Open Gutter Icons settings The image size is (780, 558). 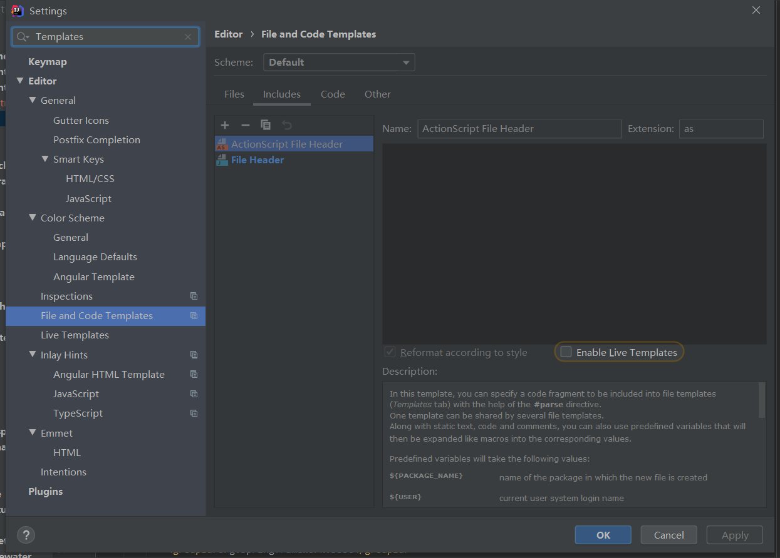81,121
